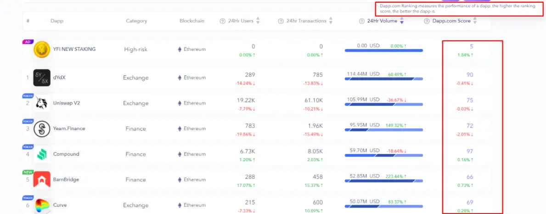The height and width of the screenshot is (214, 546).
Task: Click the Uniswap V2 unicorn logo
Action: [x=42, y=103]
